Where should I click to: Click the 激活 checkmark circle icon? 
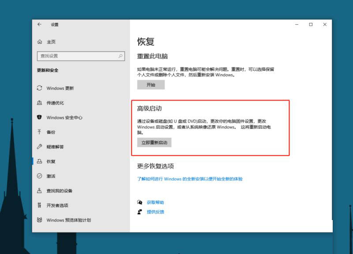(39, 176)
